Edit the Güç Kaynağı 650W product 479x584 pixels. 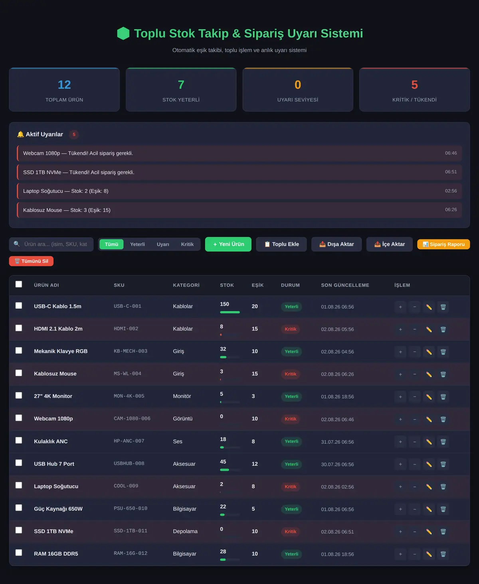point(429,509)
